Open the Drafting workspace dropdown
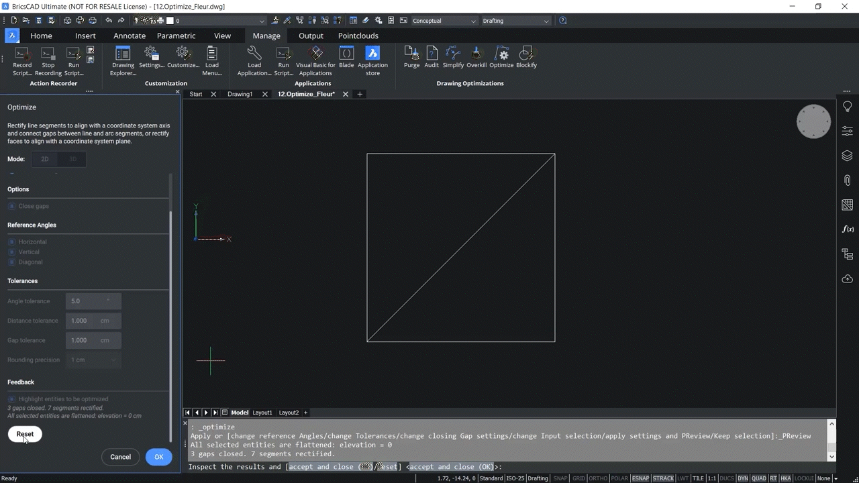 [515, 21]
